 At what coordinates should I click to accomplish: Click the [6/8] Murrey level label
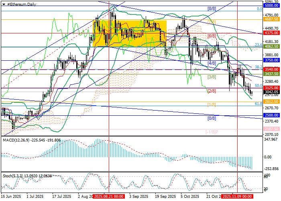coord(212,36)
